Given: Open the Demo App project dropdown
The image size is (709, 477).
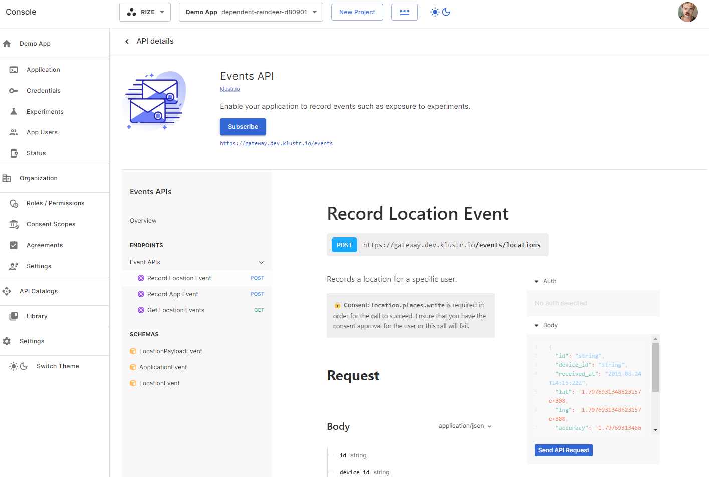Looking at the screenshot, I should coord(251,12).
